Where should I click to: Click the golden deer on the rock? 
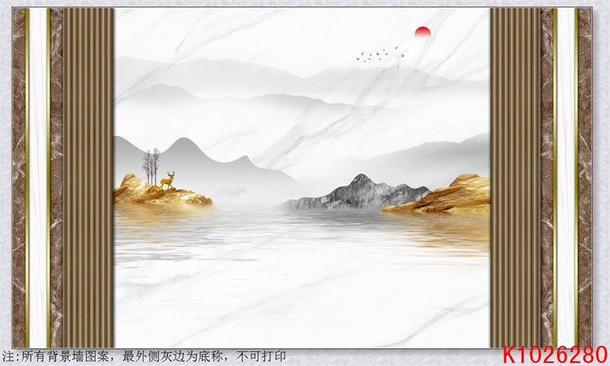point(168,180)
